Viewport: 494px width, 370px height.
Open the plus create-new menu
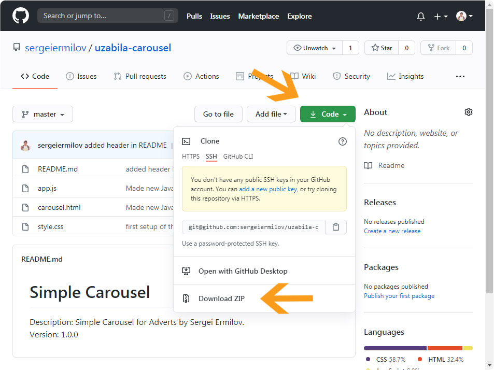pyautogui.click(x=440, y=16)
